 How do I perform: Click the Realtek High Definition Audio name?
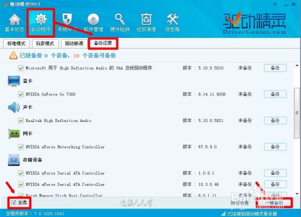pos(58,121)
